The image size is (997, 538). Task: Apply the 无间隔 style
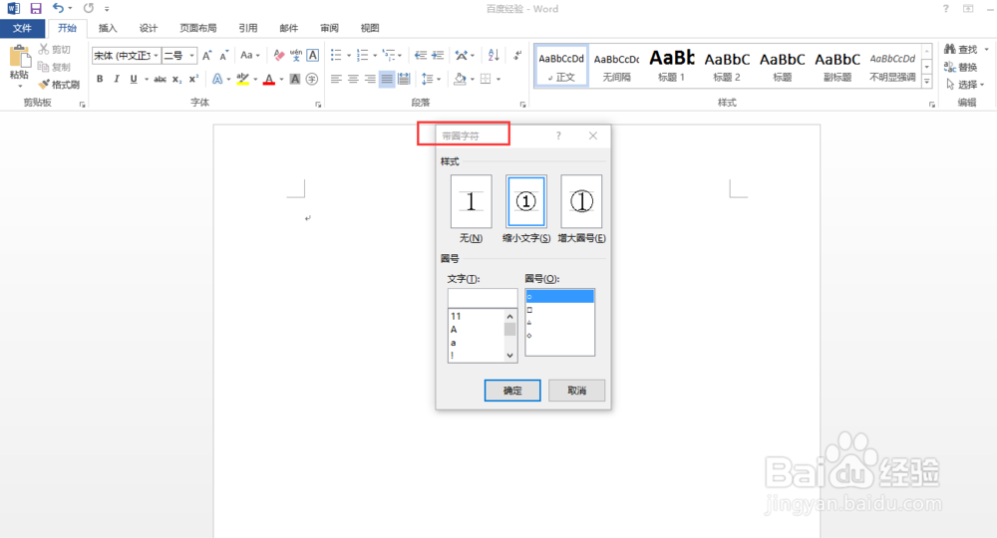point(616,66)
